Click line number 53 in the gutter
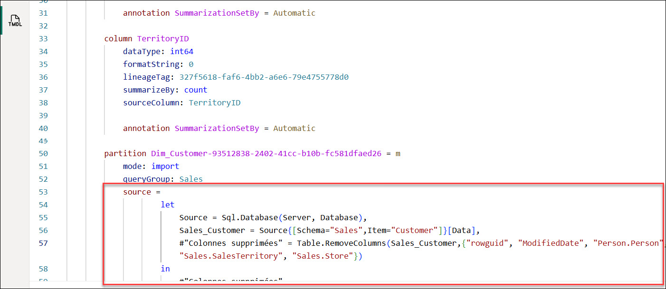The image size is (666, 289). [x=43, y=192]
